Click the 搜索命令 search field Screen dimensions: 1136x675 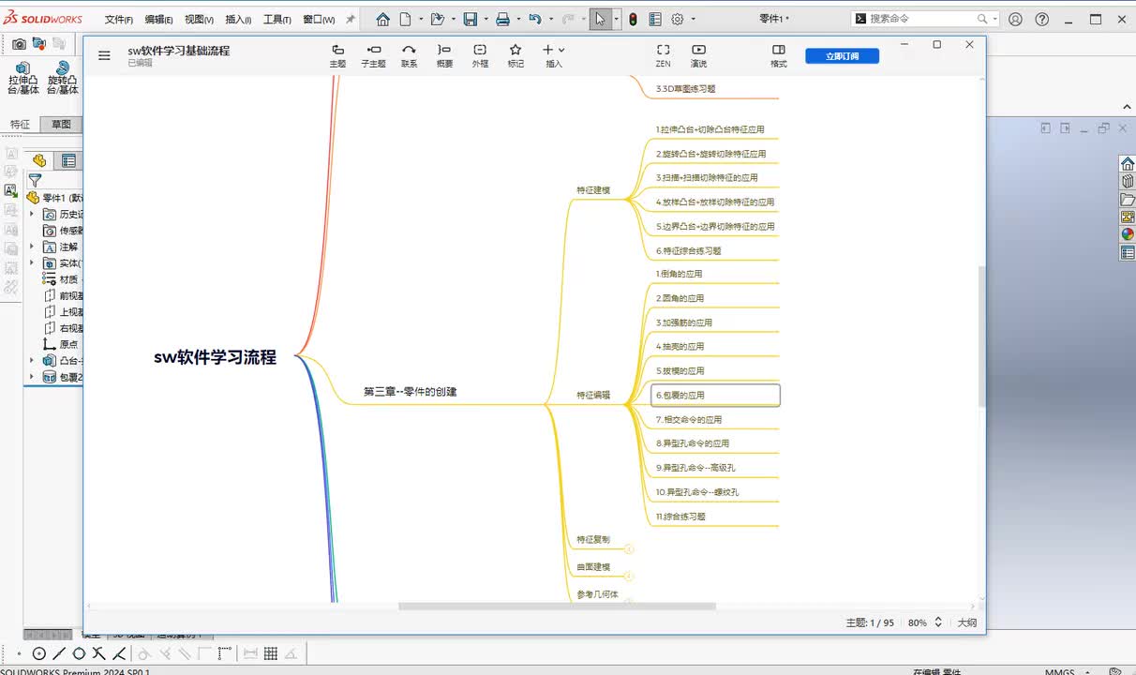922,19
